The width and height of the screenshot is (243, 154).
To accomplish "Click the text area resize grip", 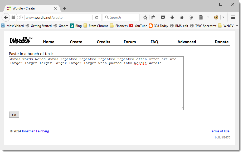I will 182,108.
